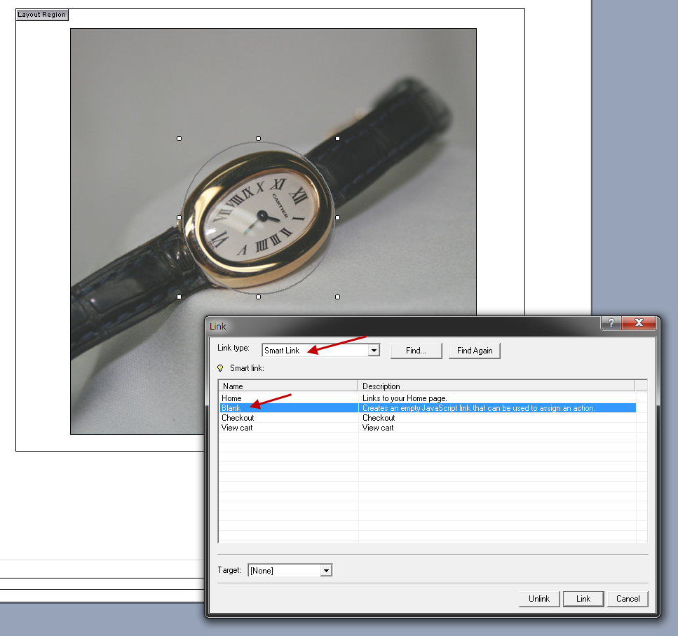Click the hotspot's right-middle resize handle
678x636 pixels.
pyautogui.click(x=338, y=218)
